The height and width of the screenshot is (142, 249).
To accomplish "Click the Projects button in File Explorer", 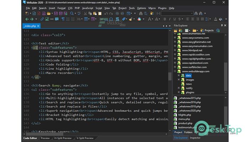I will tap(207, 30).
